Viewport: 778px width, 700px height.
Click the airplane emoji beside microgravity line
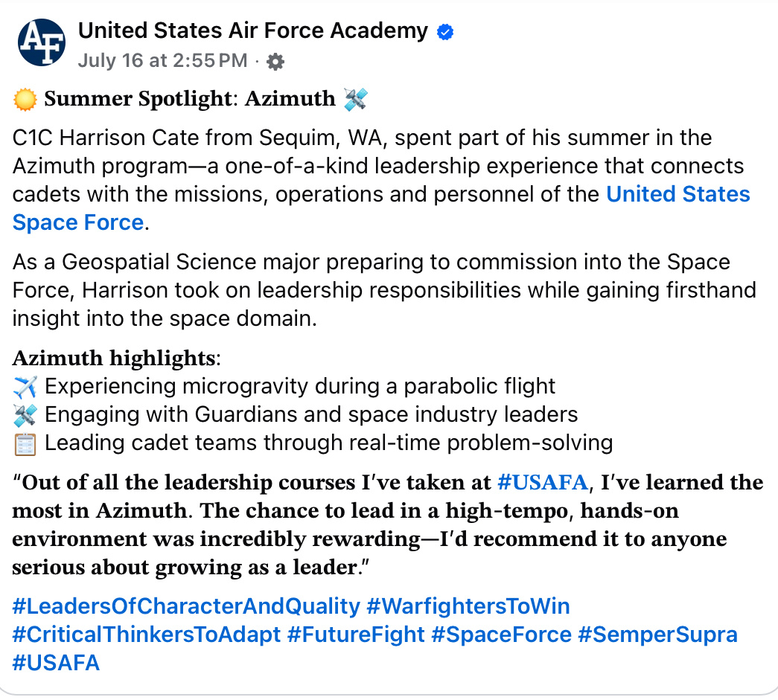click(25, 387)
